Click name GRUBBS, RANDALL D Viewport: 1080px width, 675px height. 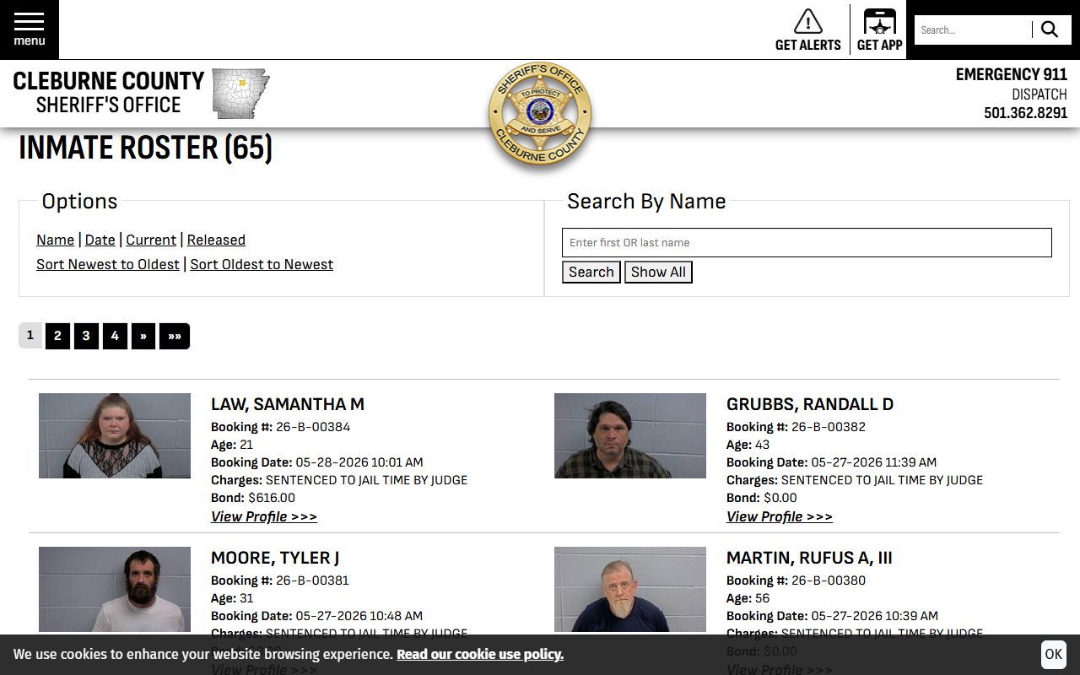[810, 404]
